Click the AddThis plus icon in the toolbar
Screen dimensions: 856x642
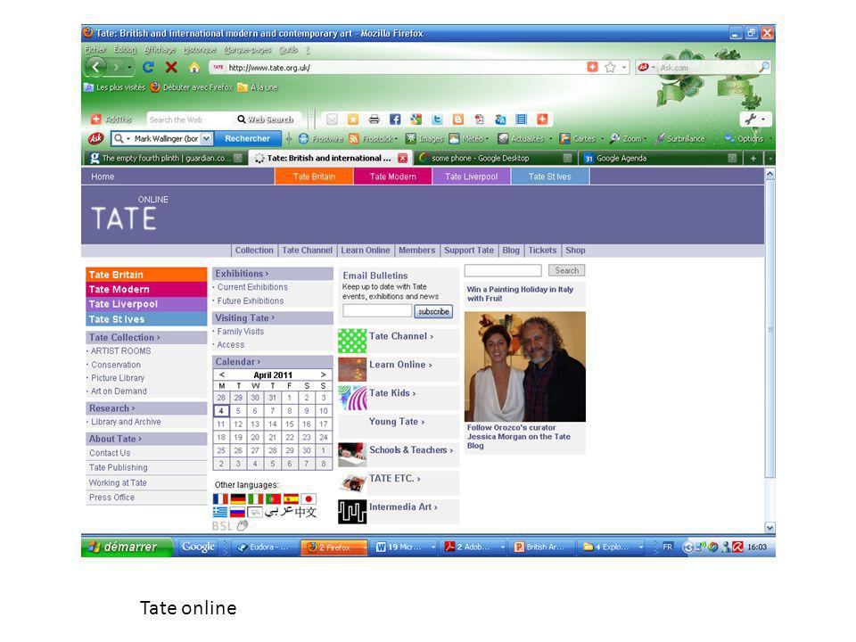click(x=96, y=119)
